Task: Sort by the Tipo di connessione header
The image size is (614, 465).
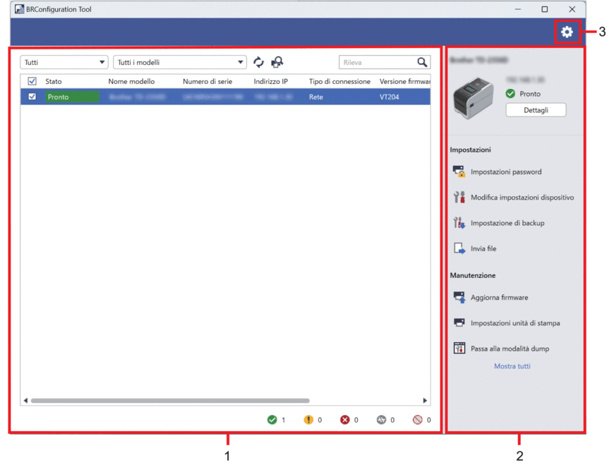Action: [x=339, y=81]
